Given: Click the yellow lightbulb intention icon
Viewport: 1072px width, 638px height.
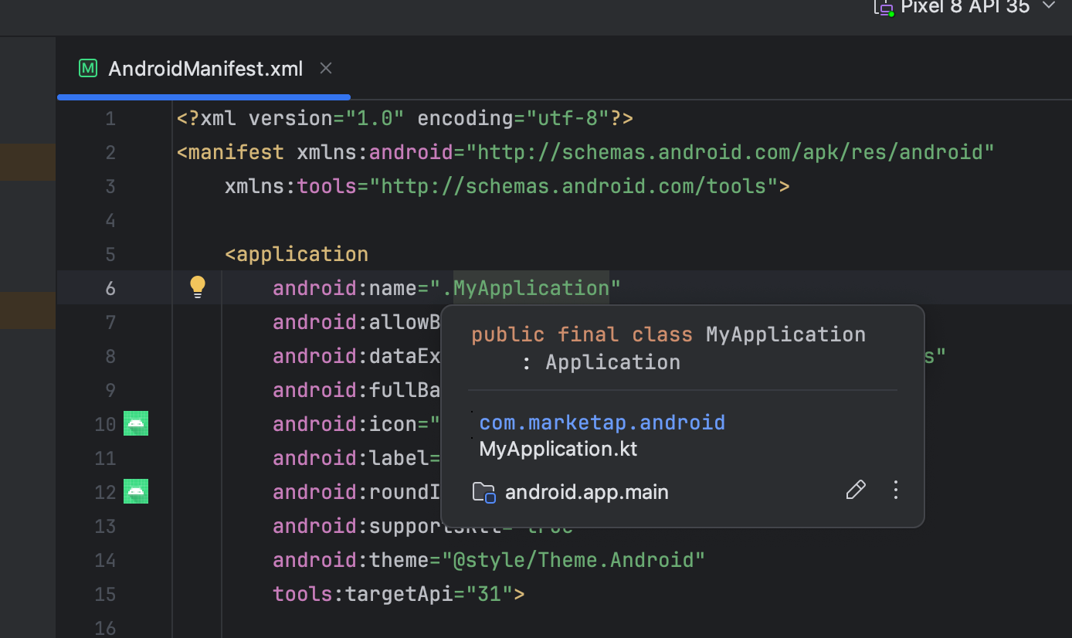Looking at the screenshot, I should pos(198,287).
